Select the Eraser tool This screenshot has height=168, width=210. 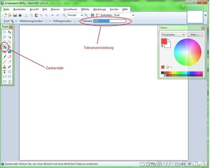pyautogui.click(x=9, y=57)
